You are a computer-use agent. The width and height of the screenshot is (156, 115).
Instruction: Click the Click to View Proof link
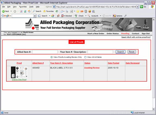pyautogui.click(x=19, y=80)
